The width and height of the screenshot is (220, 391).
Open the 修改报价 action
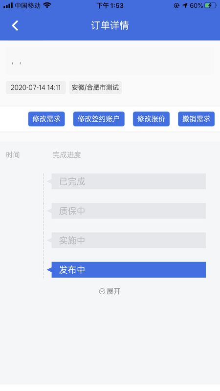[151, 119]
